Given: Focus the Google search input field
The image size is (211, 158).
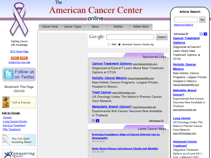Looking at the screenshot, I should [x=130, y=37].
